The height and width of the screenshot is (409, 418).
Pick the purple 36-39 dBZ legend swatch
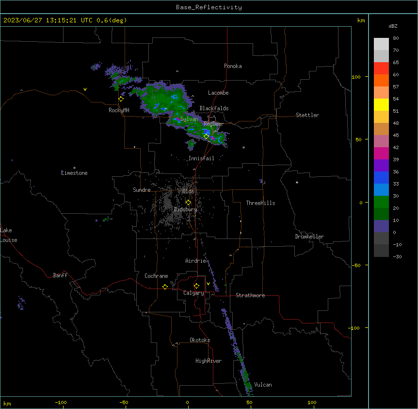click(381, 166)
